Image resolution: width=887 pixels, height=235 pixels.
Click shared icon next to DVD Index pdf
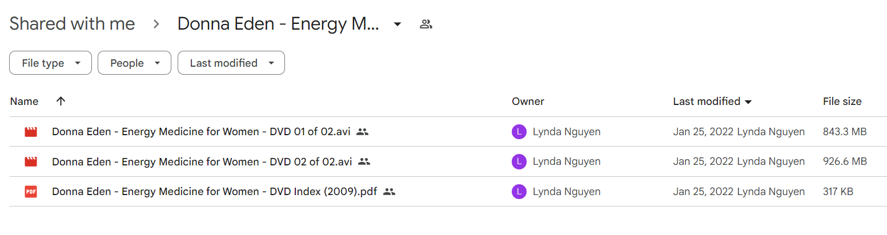(x=390, y=192)
